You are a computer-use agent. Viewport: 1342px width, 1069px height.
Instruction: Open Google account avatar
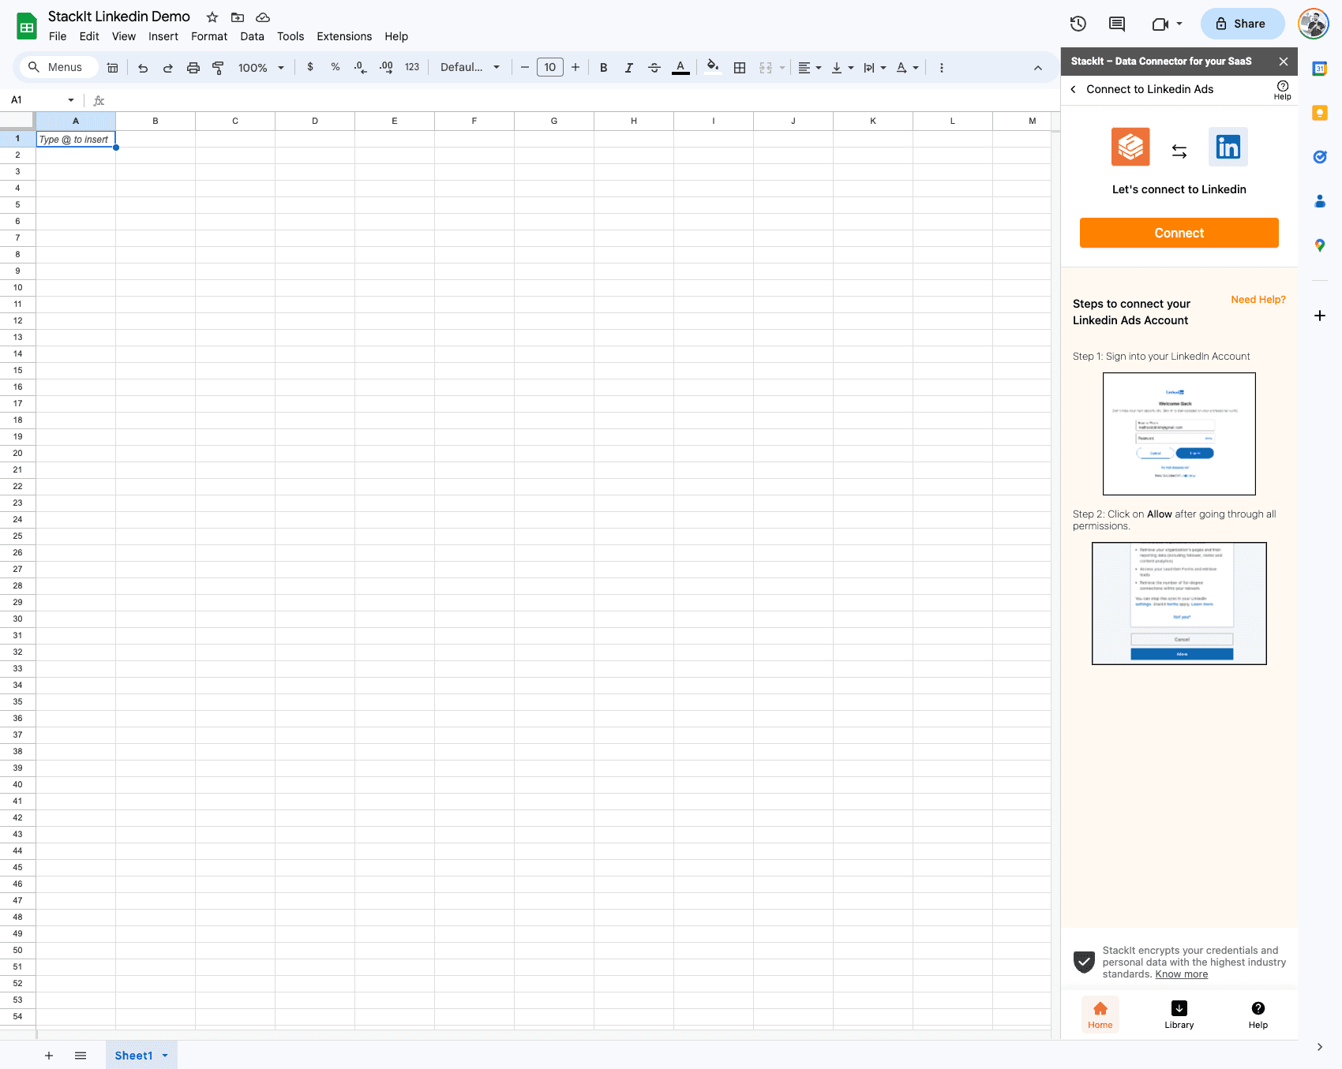pyautogui.click(x=1314, y=24)
